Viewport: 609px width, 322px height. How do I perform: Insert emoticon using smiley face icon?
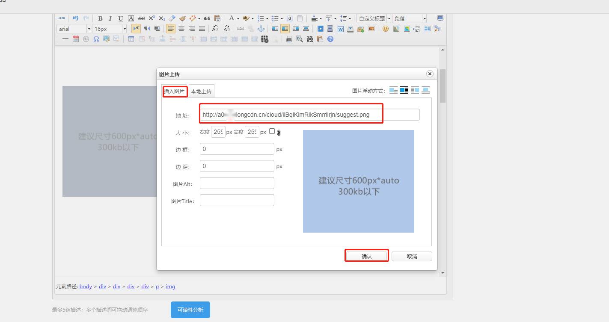(386, 29)
